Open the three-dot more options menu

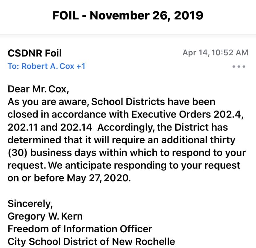click(x=239, y=67)
